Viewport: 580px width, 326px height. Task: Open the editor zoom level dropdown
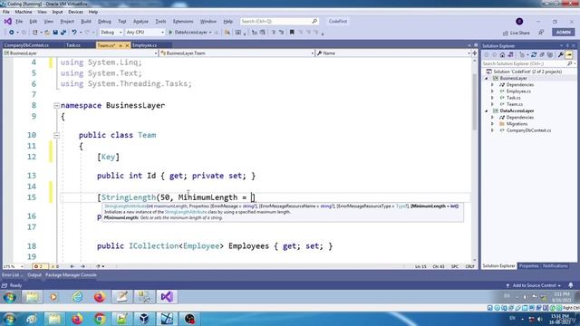[14, 266]
